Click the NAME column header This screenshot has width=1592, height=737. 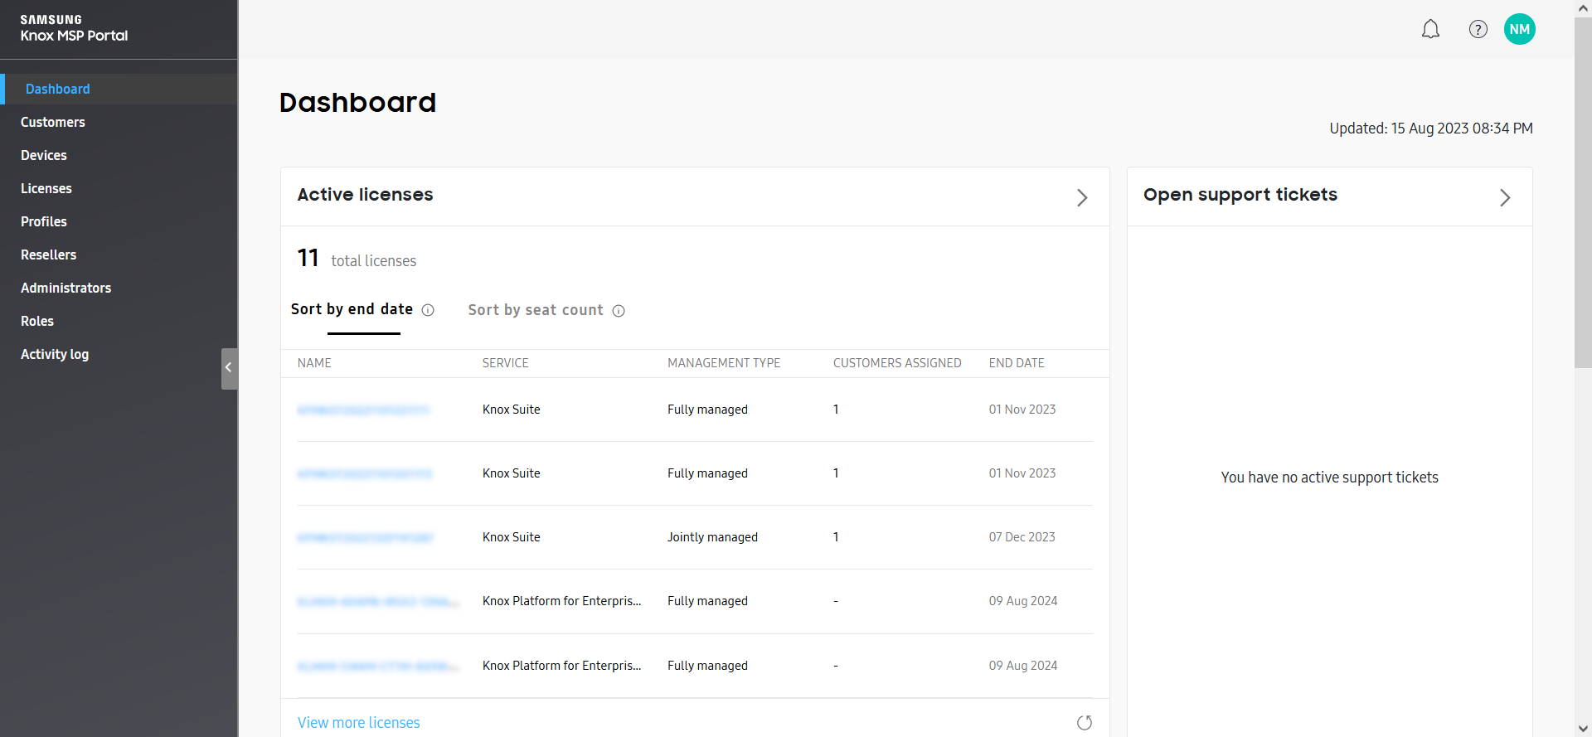tap(314, 363)
